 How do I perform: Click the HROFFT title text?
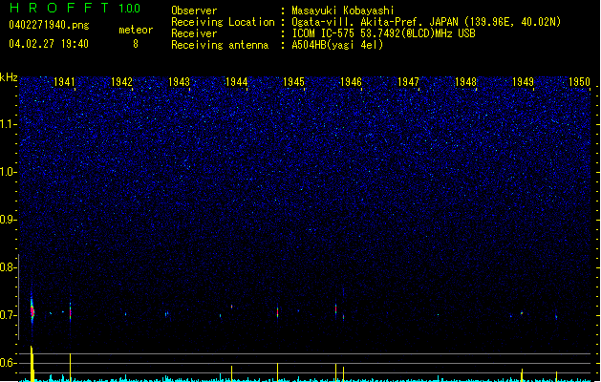[59, 8]
